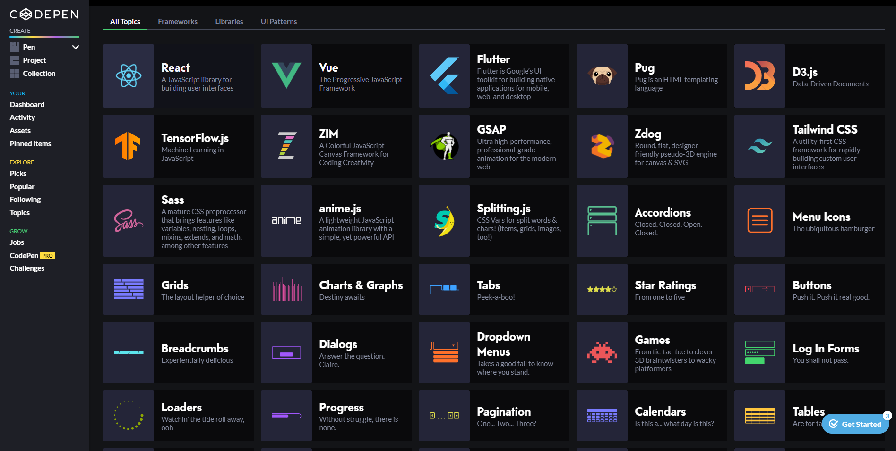Select the Zdog logo icon
Image resolution: width=896 pixels, height=451 pixels.
(x=602, y=146)
